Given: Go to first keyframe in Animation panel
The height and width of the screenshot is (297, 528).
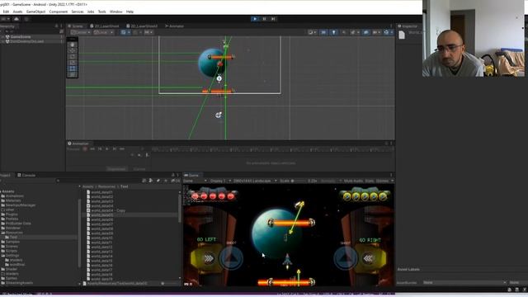Looking at the screenshot, I should click(x=92, y=148).
